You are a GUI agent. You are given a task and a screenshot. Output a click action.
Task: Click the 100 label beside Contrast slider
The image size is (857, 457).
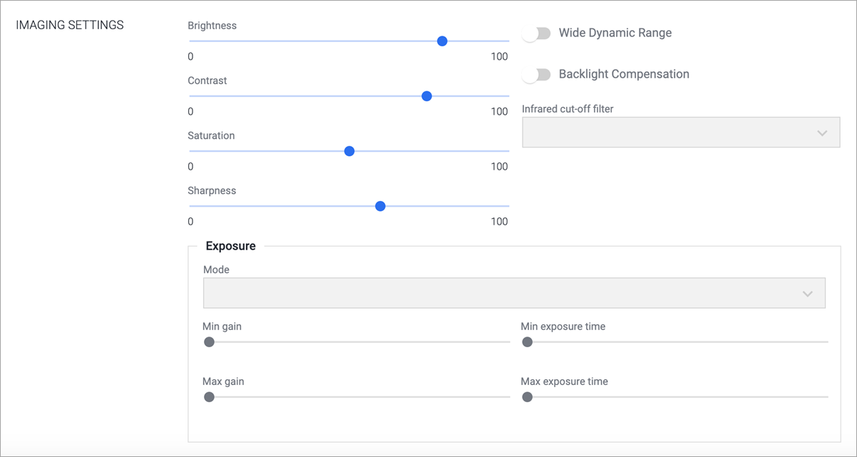501,111
